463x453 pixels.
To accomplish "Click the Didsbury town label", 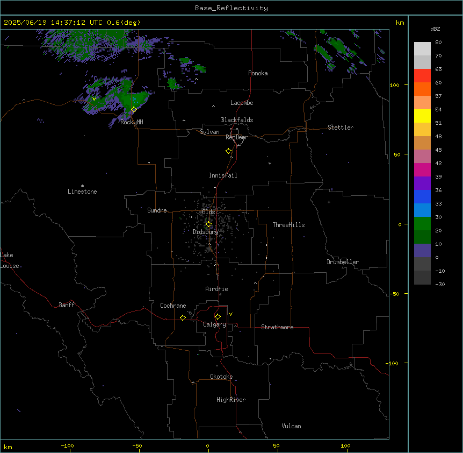I will [x=206, y=232].
